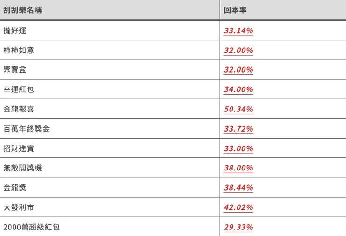Viewport: 346px width, 236px height.
Task: Select the 2000萬超級紅包 name cell
Action: (x=31, y=228)
